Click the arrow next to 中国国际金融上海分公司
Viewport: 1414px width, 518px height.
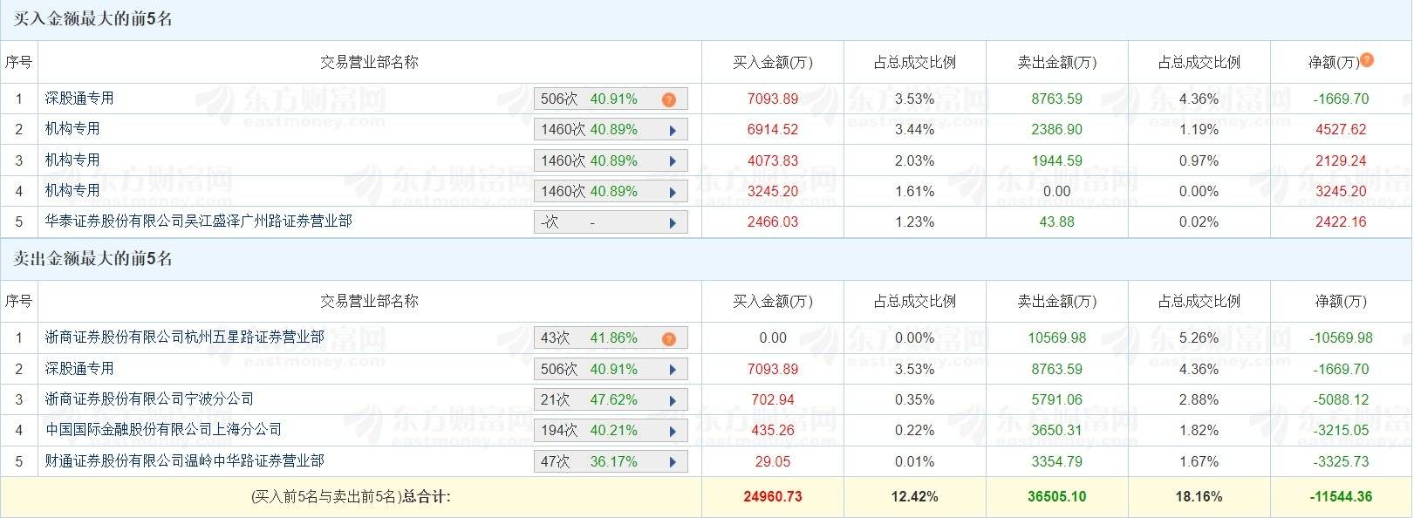(x=673, y=430)
